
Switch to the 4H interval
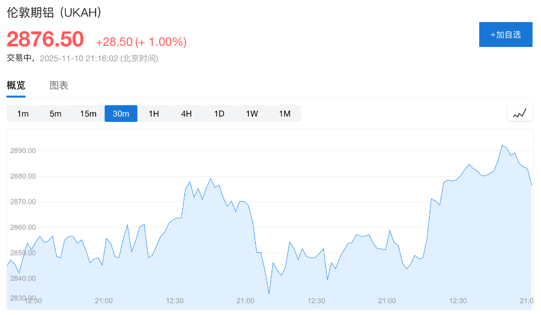click(186, 113)
